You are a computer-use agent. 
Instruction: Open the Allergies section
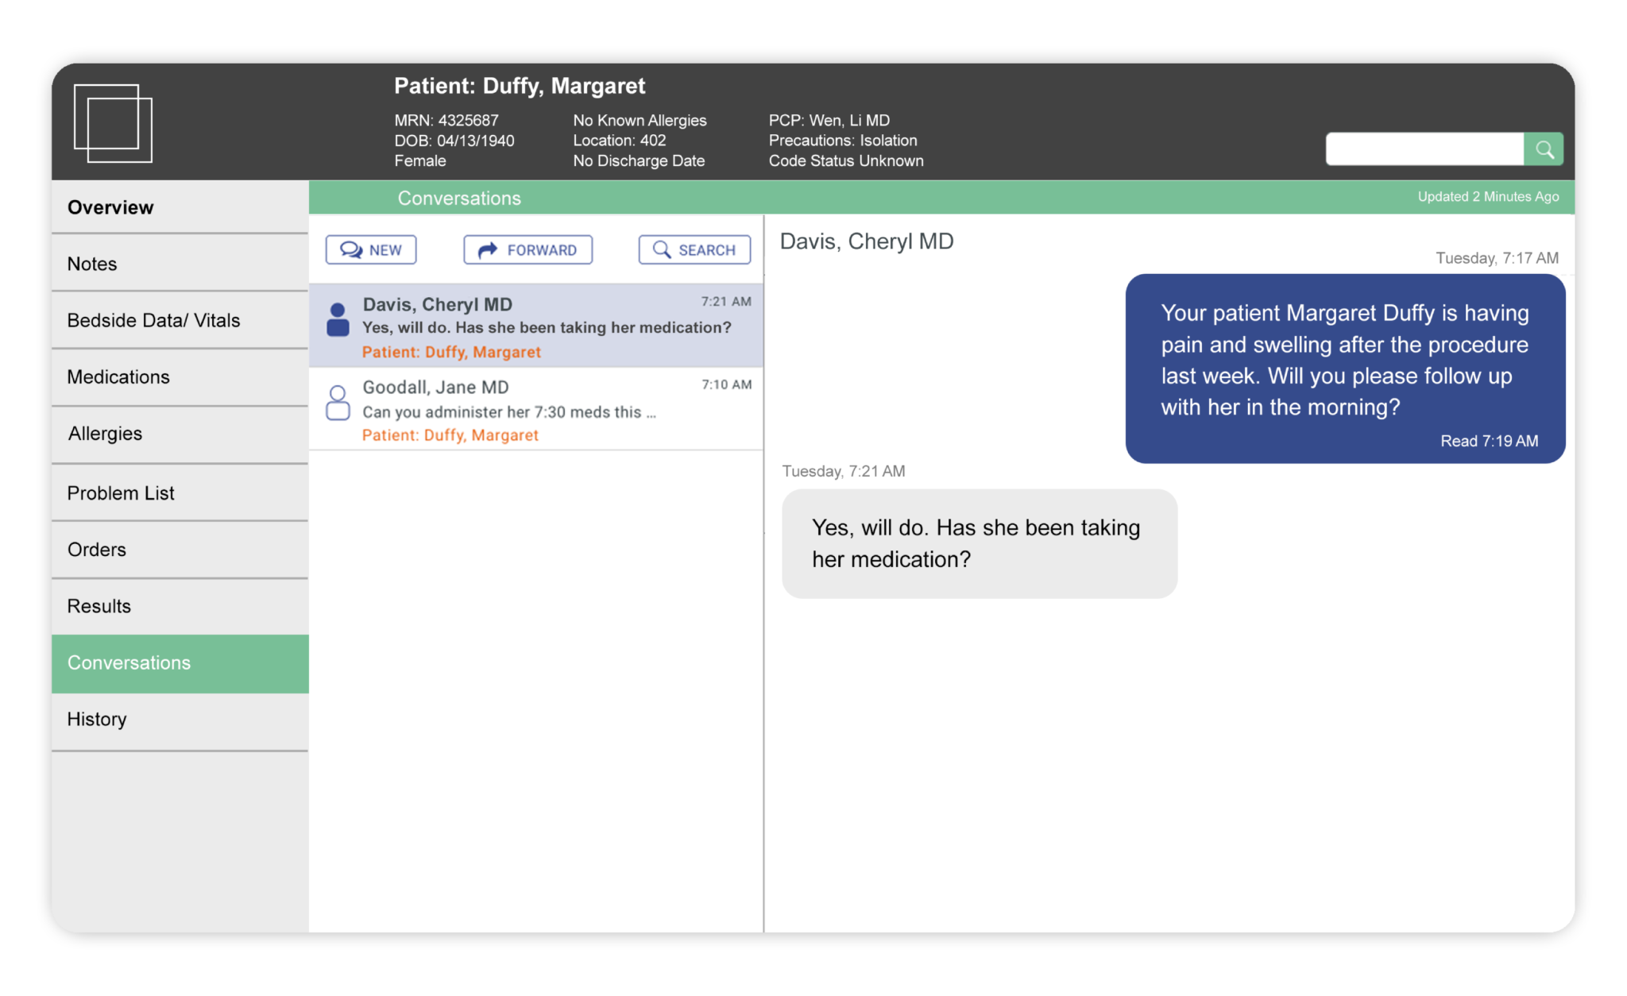[x=180, y=434]
